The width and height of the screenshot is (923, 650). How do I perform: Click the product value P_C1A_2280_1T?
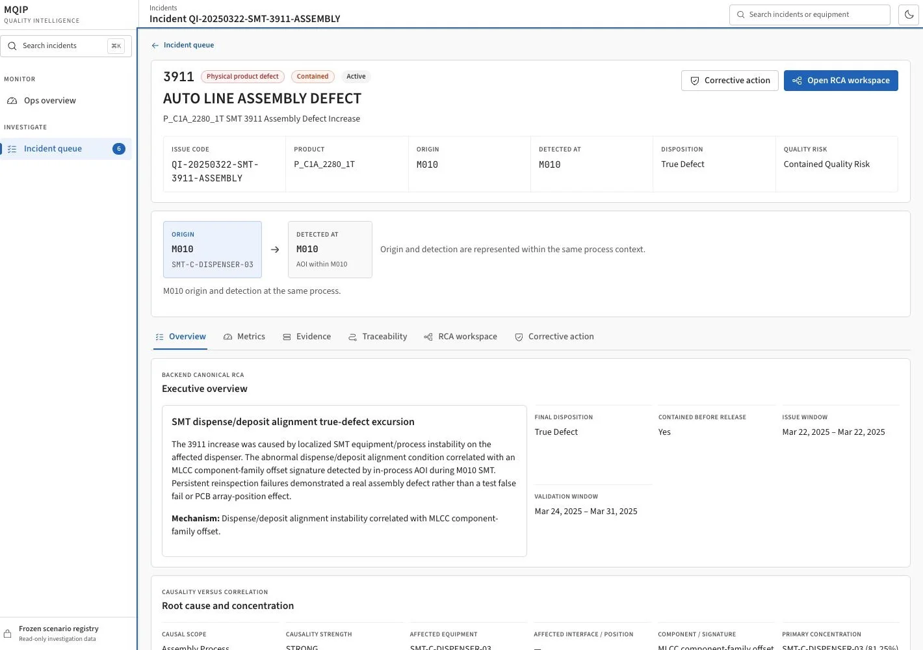(324, 164)
